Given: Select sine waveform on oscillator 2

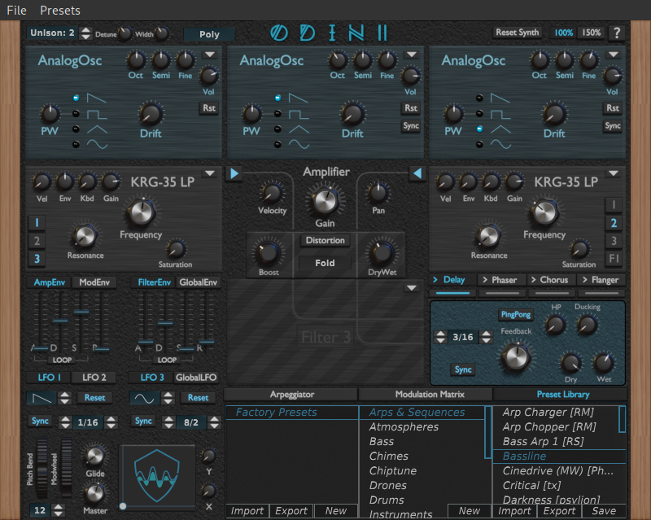Looking at the screenshot, I should pos(277,145).
